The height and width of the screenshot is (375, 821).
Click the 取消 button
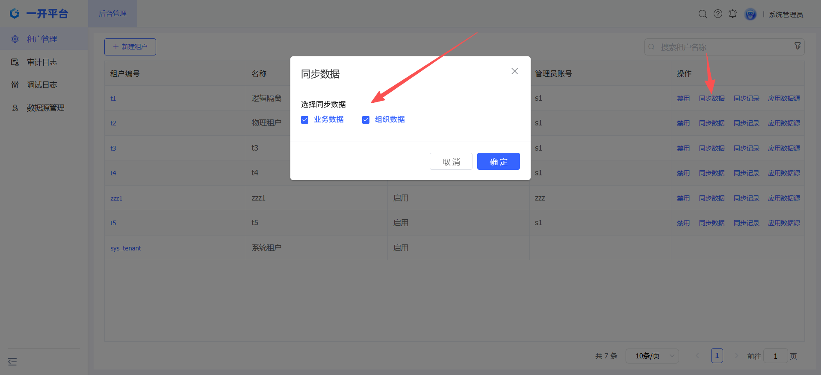point(451,161)
